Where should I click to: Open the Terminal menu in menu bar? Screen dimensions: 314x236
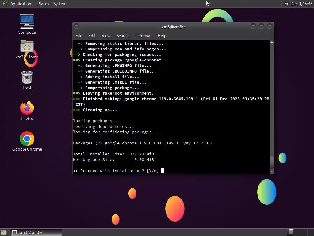click(x=143, y=36)
